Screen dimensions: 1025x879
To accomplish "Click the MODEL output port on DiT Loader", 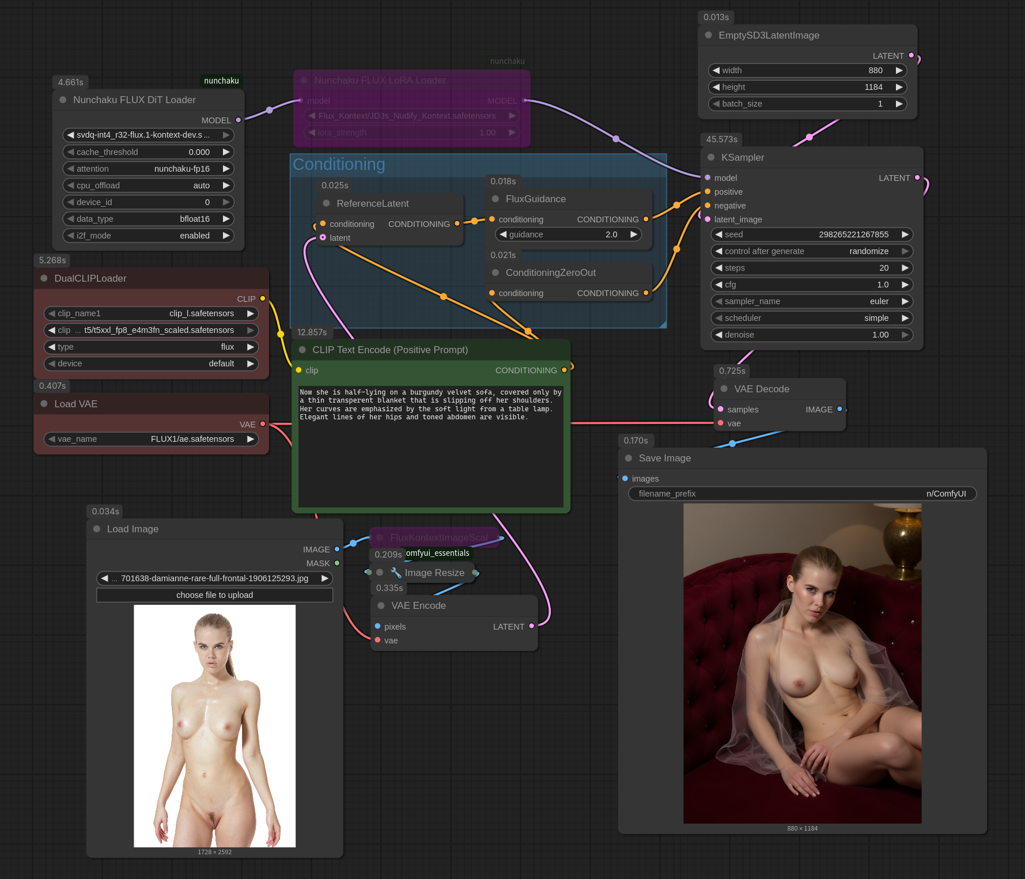I will [x=239, y=120].
